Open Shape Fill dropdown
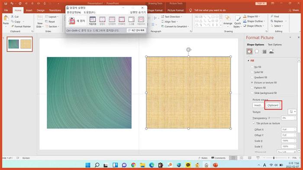The height and width of the screenshot is (170, 303). tap(251, 16)
